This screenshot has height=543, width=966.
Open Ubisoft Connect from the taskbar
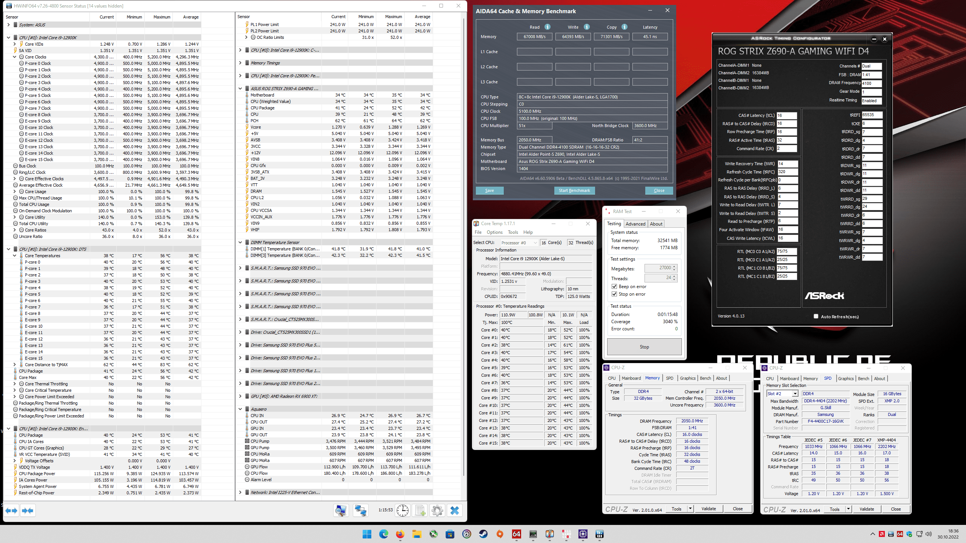[466, 534]
